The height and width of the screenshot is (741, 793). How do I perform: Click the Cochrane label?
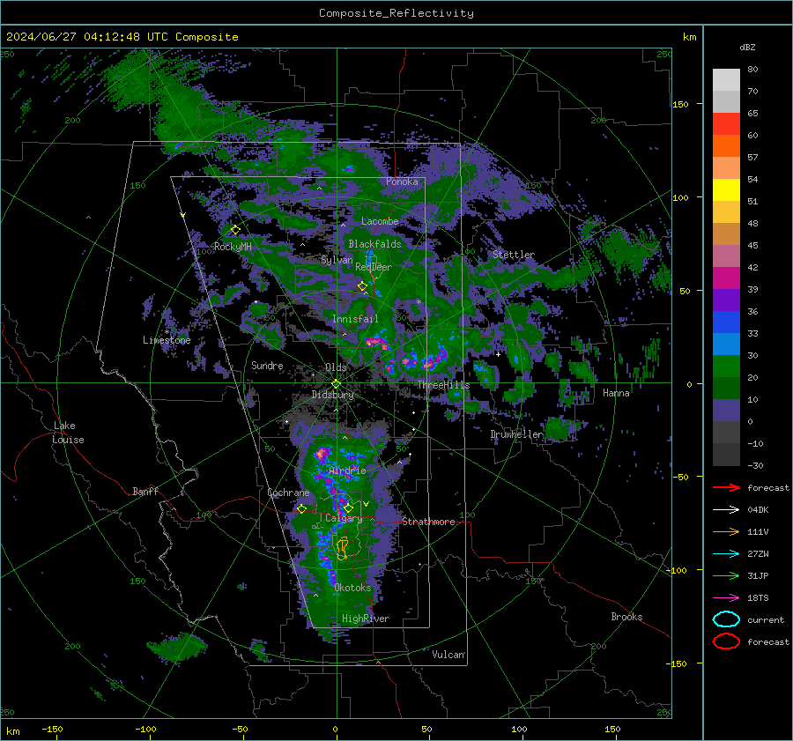click(x=288, y=493)
